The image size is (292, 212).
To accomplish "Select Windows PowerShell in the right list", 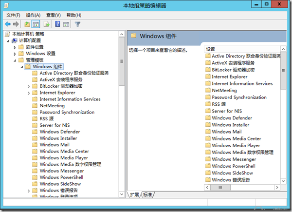I will tap(233, 166).
